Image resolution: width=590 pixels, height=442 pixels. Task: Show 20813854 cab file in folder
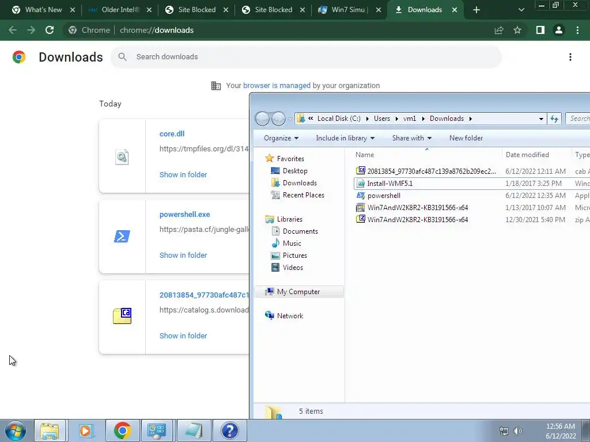click(x=183, y=336)
